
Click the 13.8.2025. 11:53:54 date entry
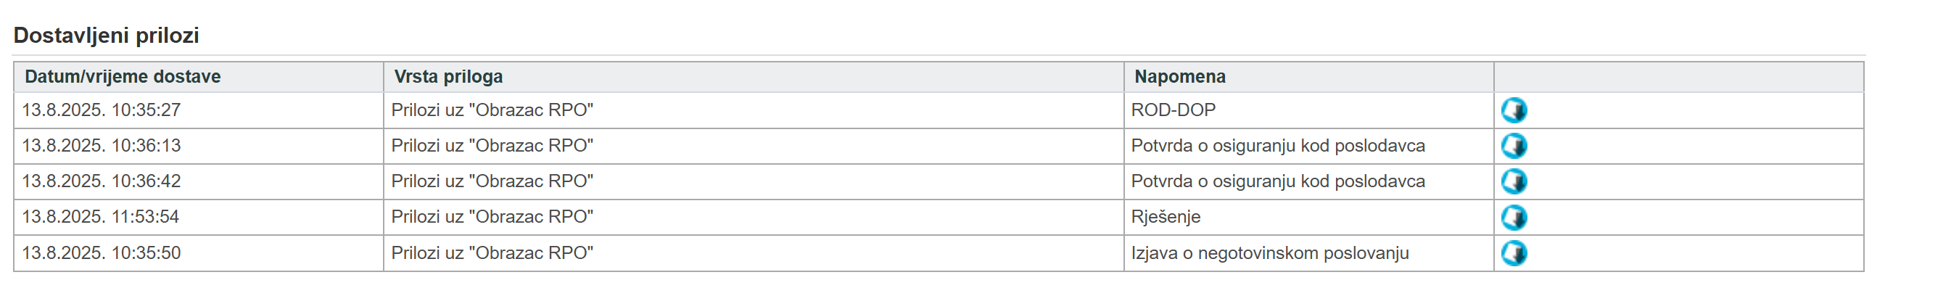coord(100,218)
